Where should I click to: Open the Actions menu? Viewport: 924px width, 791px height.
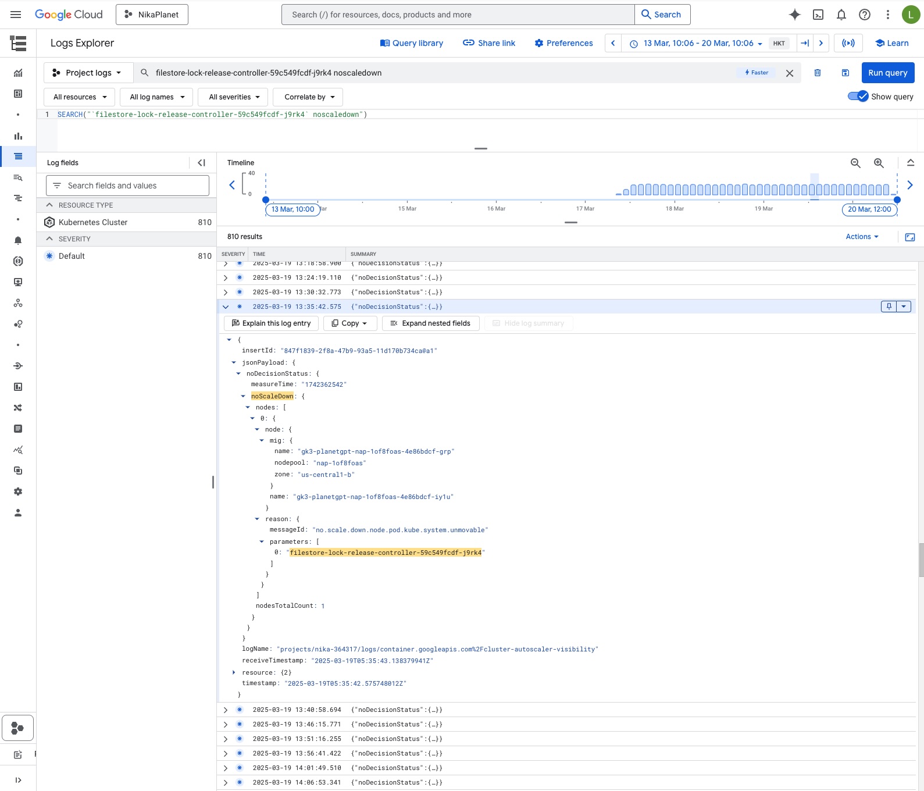pos(862,237)
